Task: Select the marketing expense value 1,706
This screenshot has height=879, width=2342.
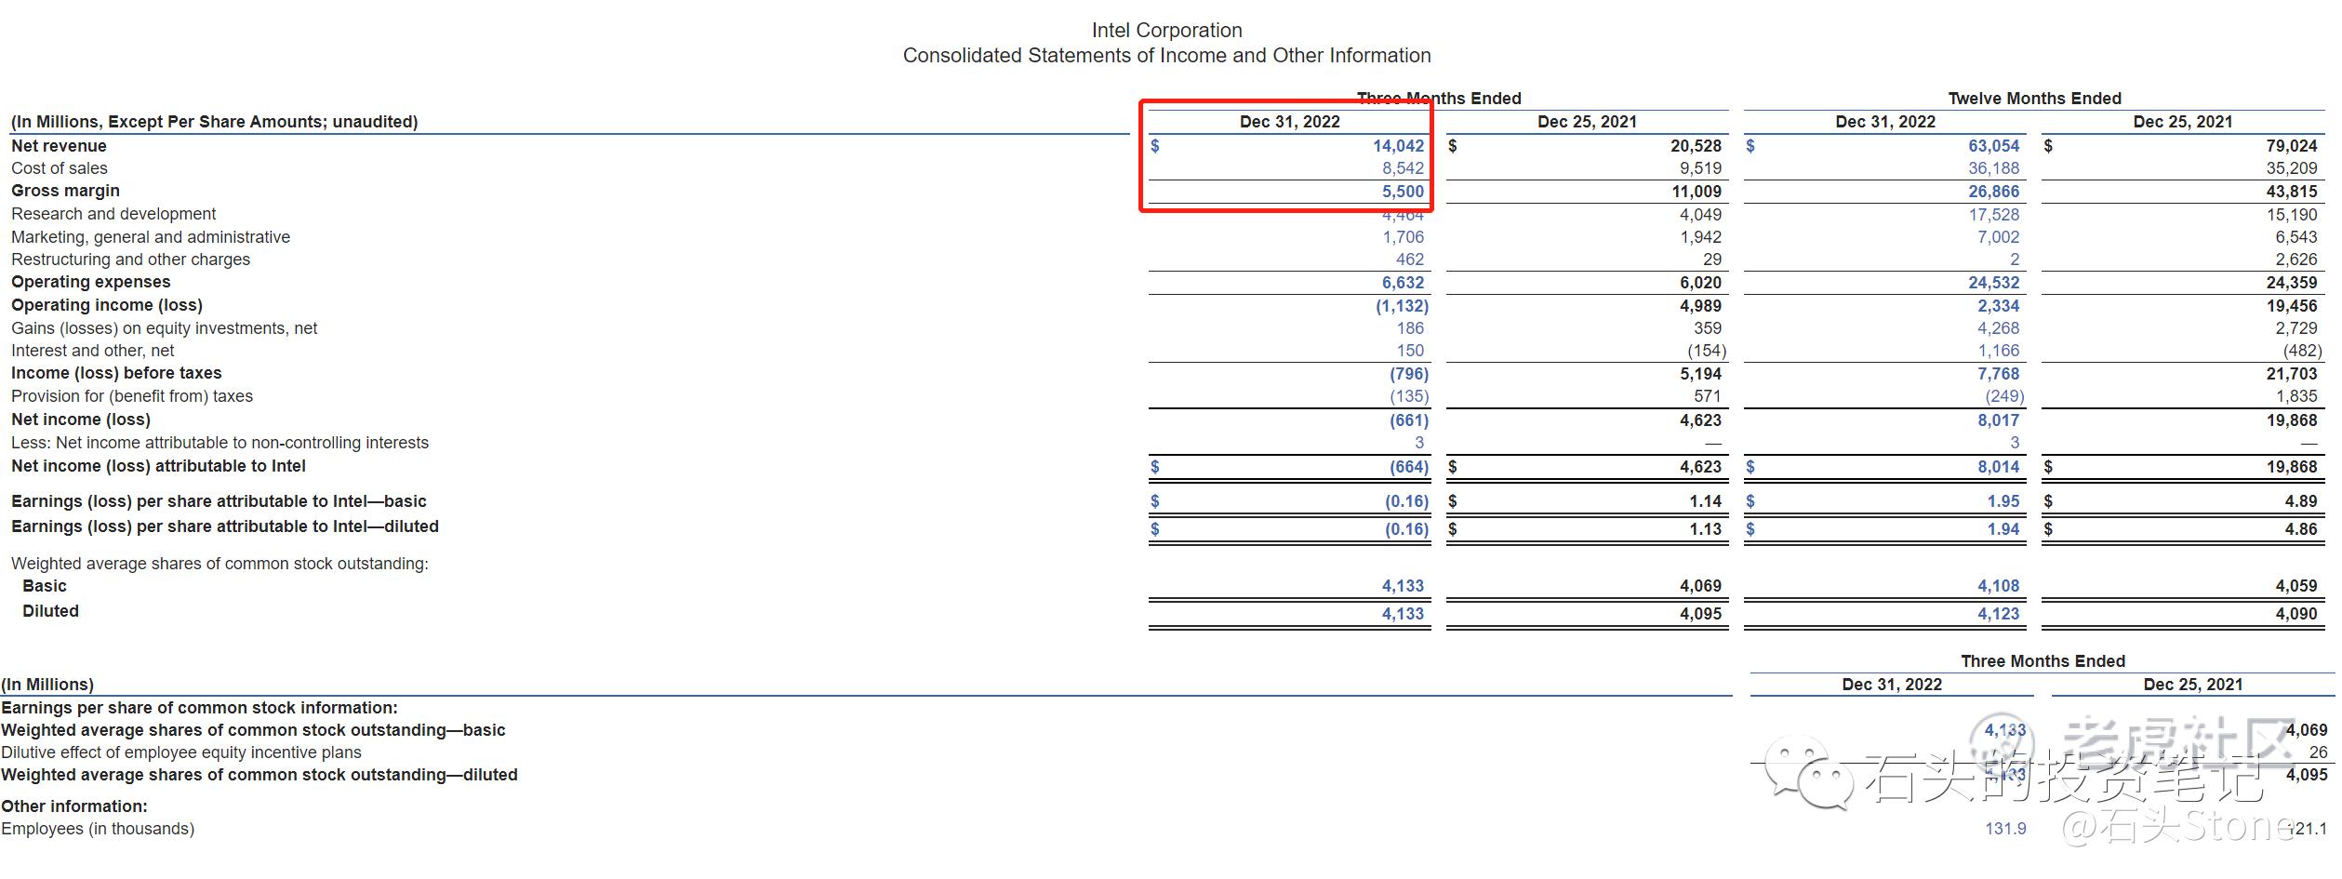Action: click(1403, 237)
